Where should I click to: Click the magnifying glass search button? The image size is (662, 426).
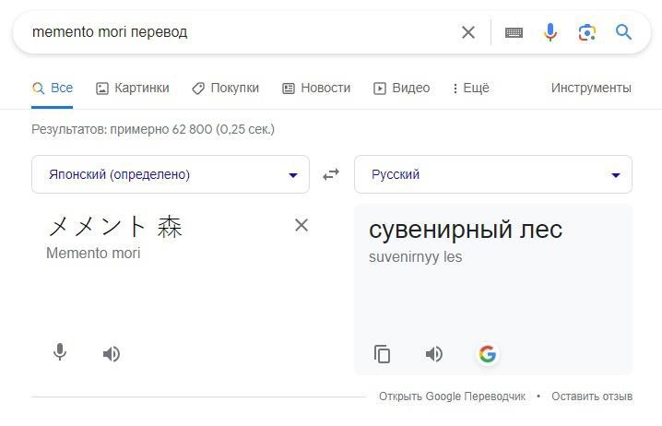point(623,32)
